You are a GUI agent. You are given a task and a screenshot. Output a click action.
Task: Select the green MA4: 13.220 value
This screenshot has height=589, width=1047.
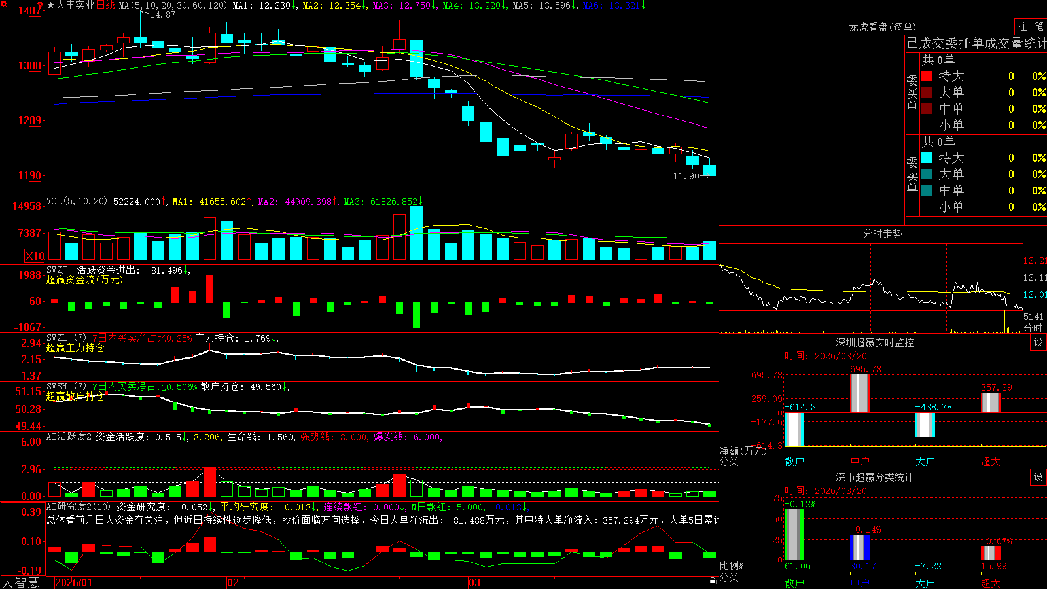coord(472,5)
